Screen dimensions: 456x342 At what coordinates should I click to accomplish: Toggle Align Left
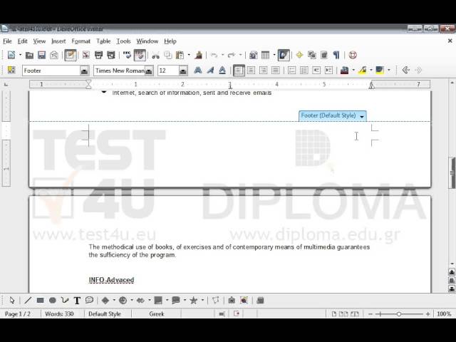tap(239, 71)
